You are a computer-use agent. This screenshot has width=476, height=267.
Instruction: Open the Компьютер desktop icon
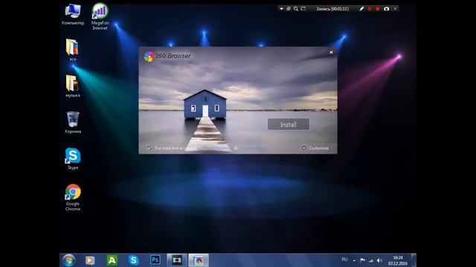coord(73,14)
